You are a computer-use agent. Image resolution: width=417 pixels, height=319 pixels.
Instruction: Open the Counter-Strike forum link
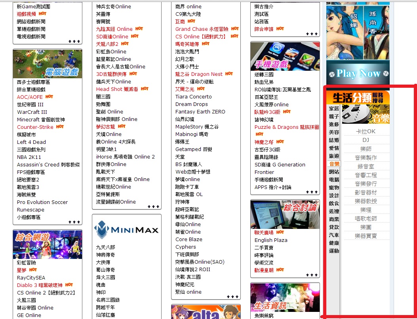click(x=35, y=127)
